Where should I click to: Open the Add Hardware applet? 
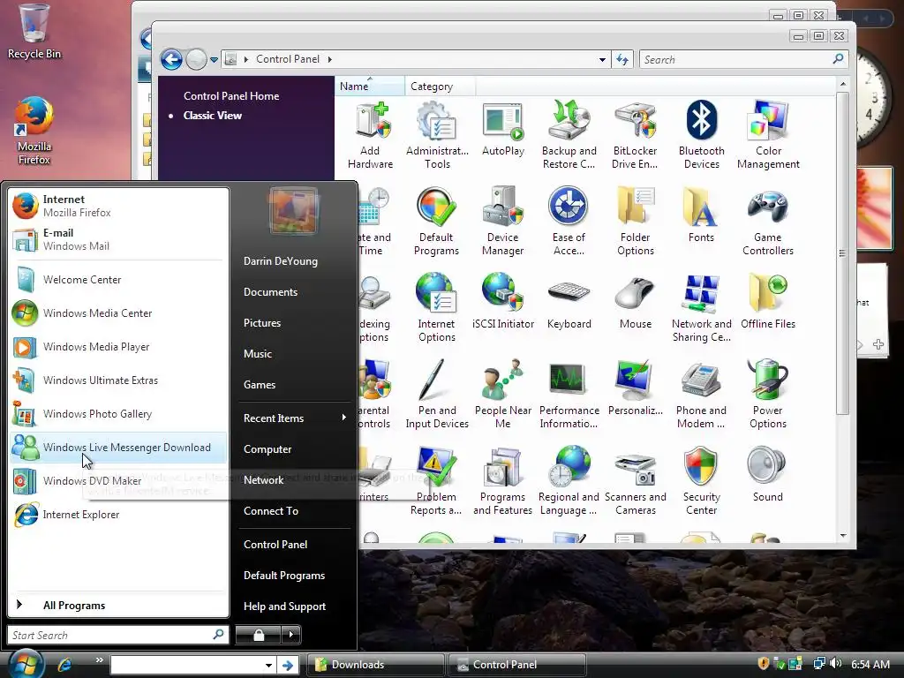point(370,135)
